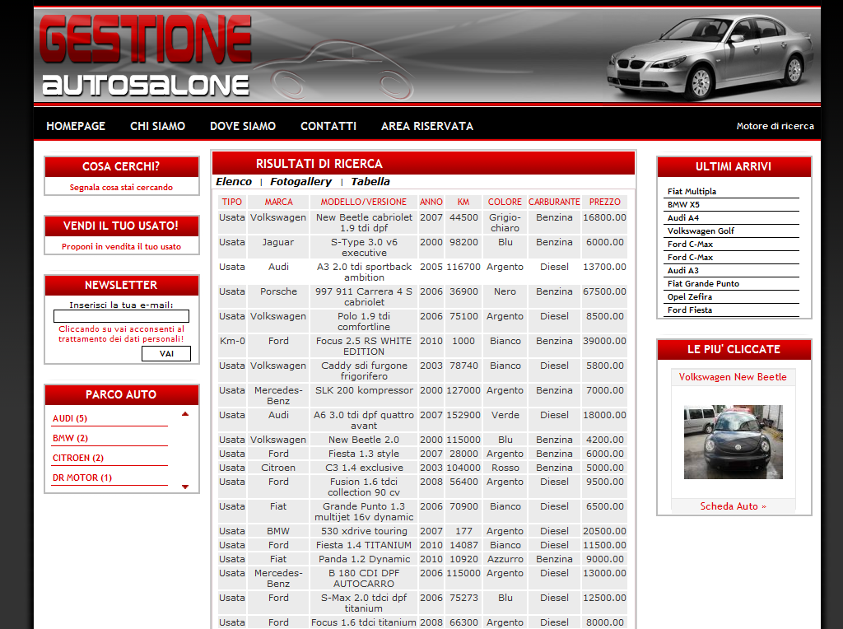
Task: Select Caddy sdi furgone frigorifero cell
Action: [364, 371]
